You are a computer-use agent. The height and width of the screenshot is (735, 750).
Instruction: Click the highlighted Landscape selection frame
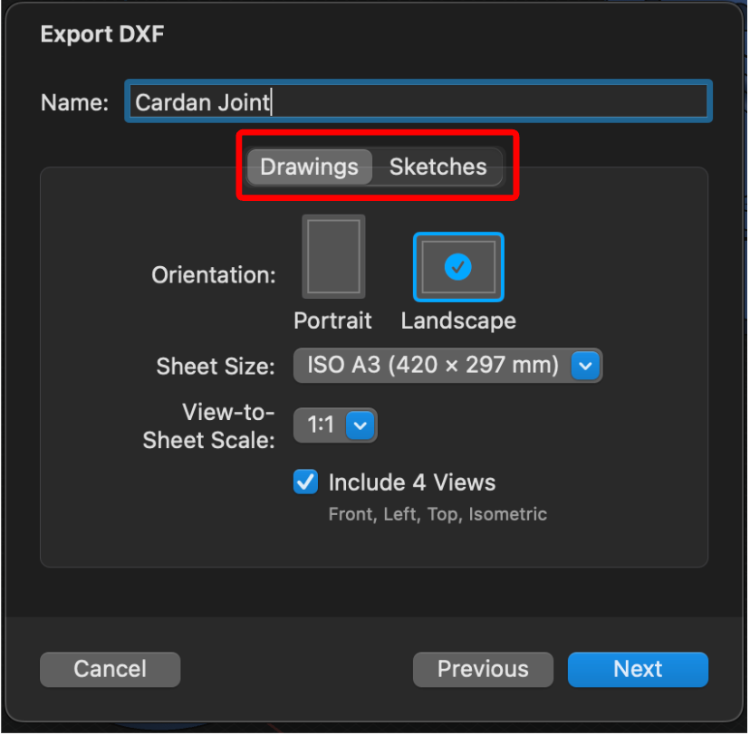click(458, 266)
